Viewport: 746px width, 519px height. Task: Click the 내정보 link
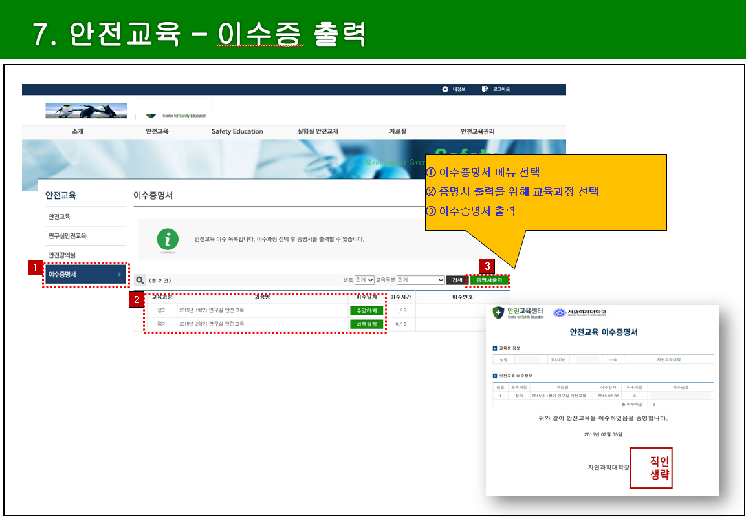pos(459,89)
